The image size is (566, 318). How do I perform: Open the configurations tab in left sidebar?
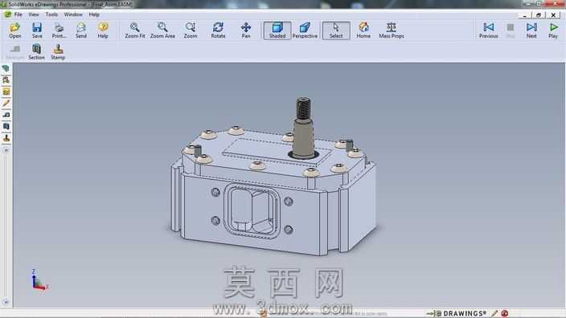tap(6, 80)
